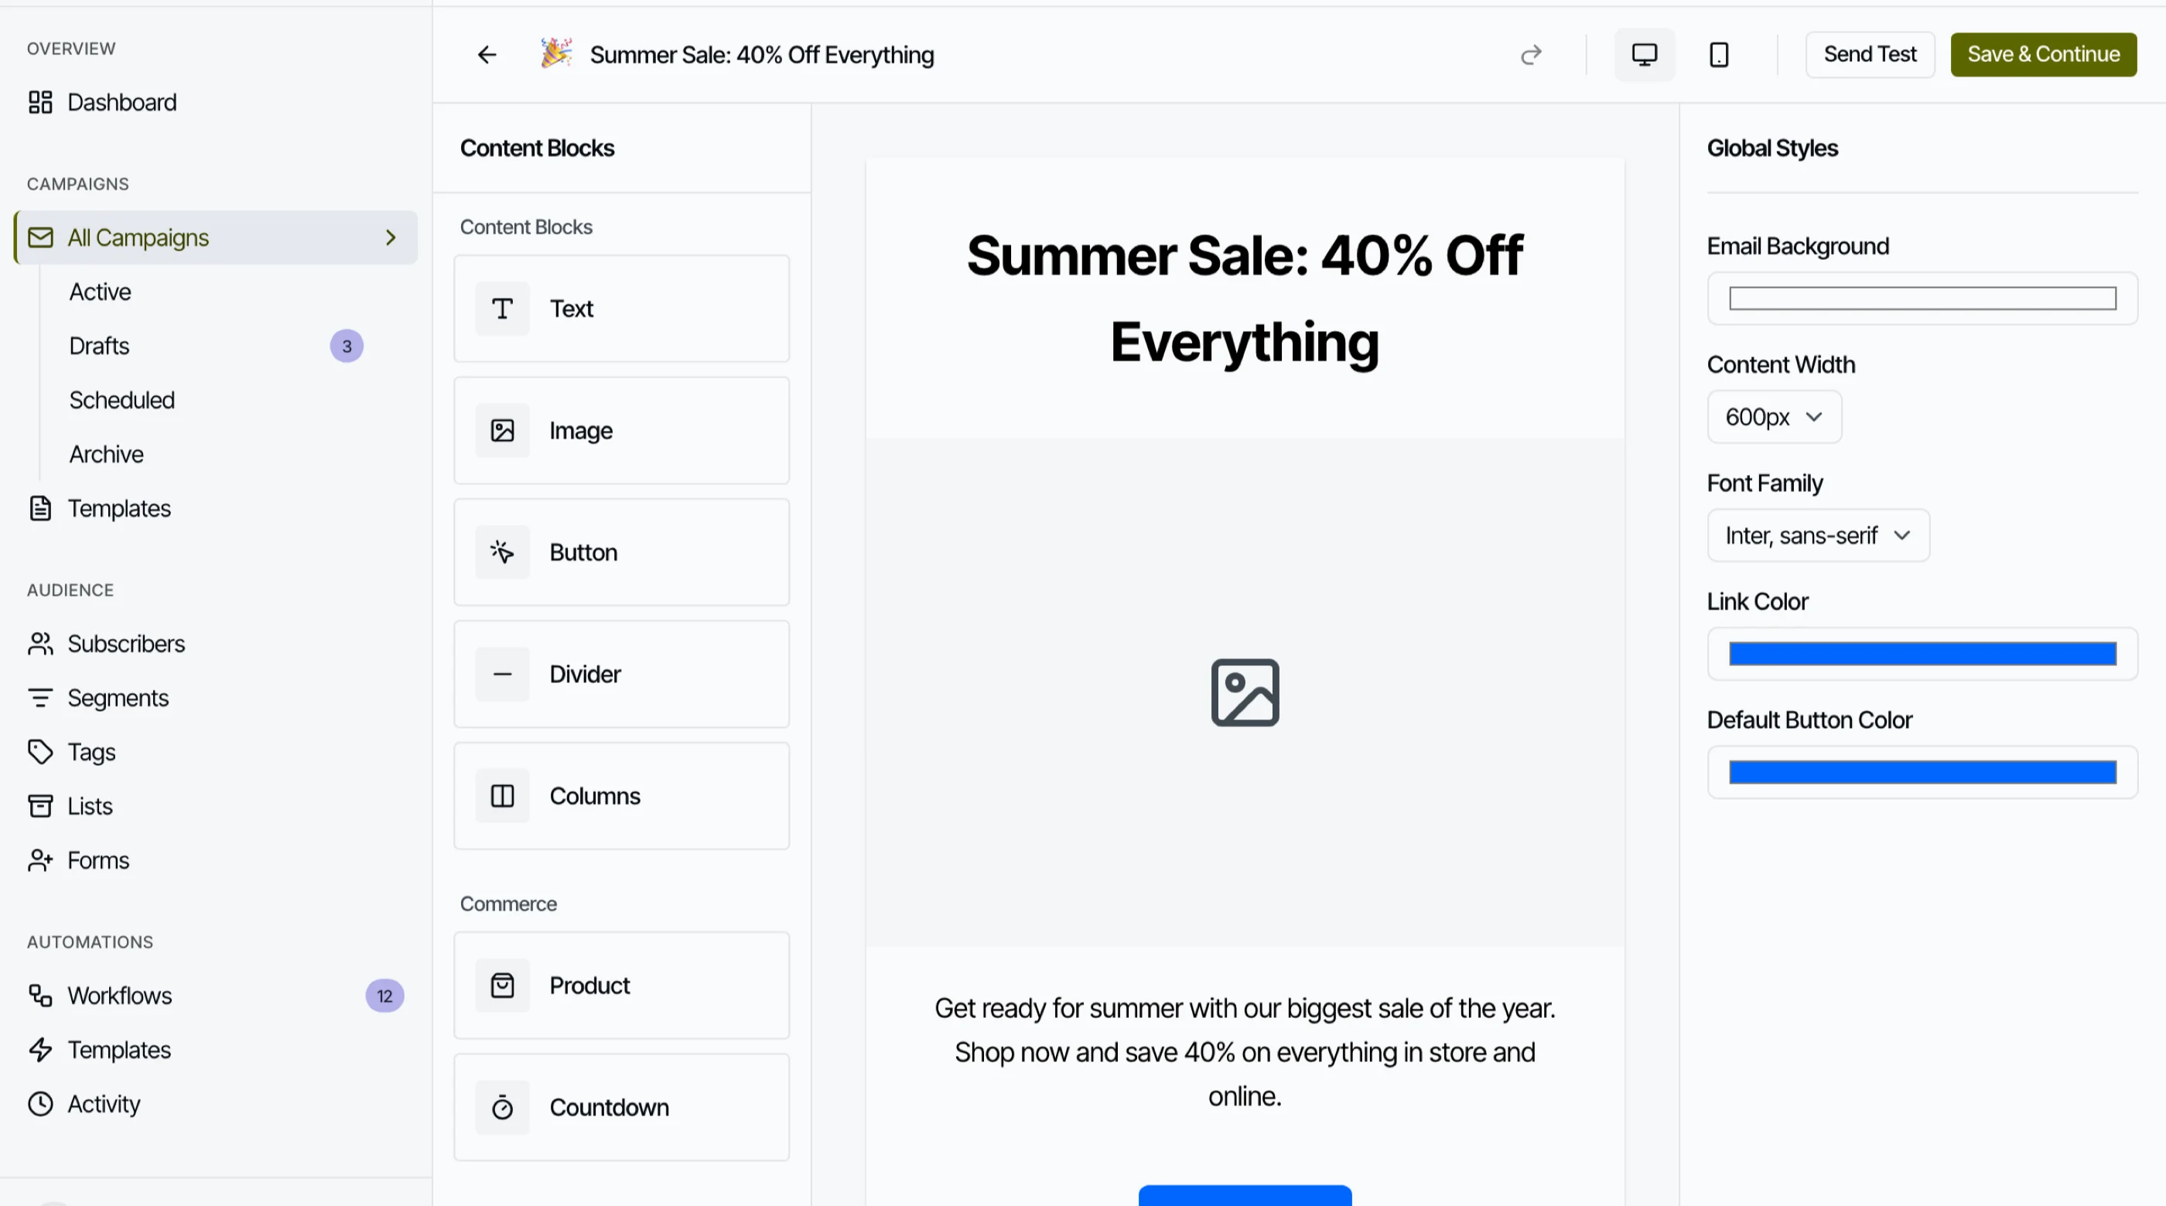2166x1206 pixels.
Task: Add a Text content block
Action: pos(621,309)
